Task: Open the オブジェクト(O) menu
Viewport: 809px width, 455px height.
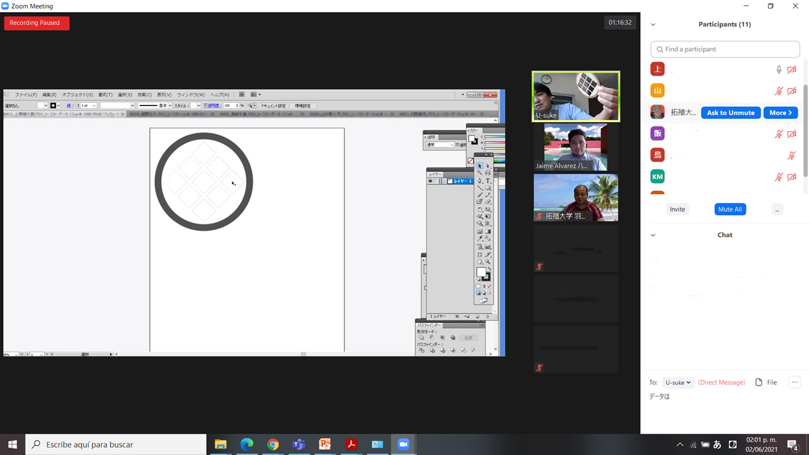Action: (77, 95)
